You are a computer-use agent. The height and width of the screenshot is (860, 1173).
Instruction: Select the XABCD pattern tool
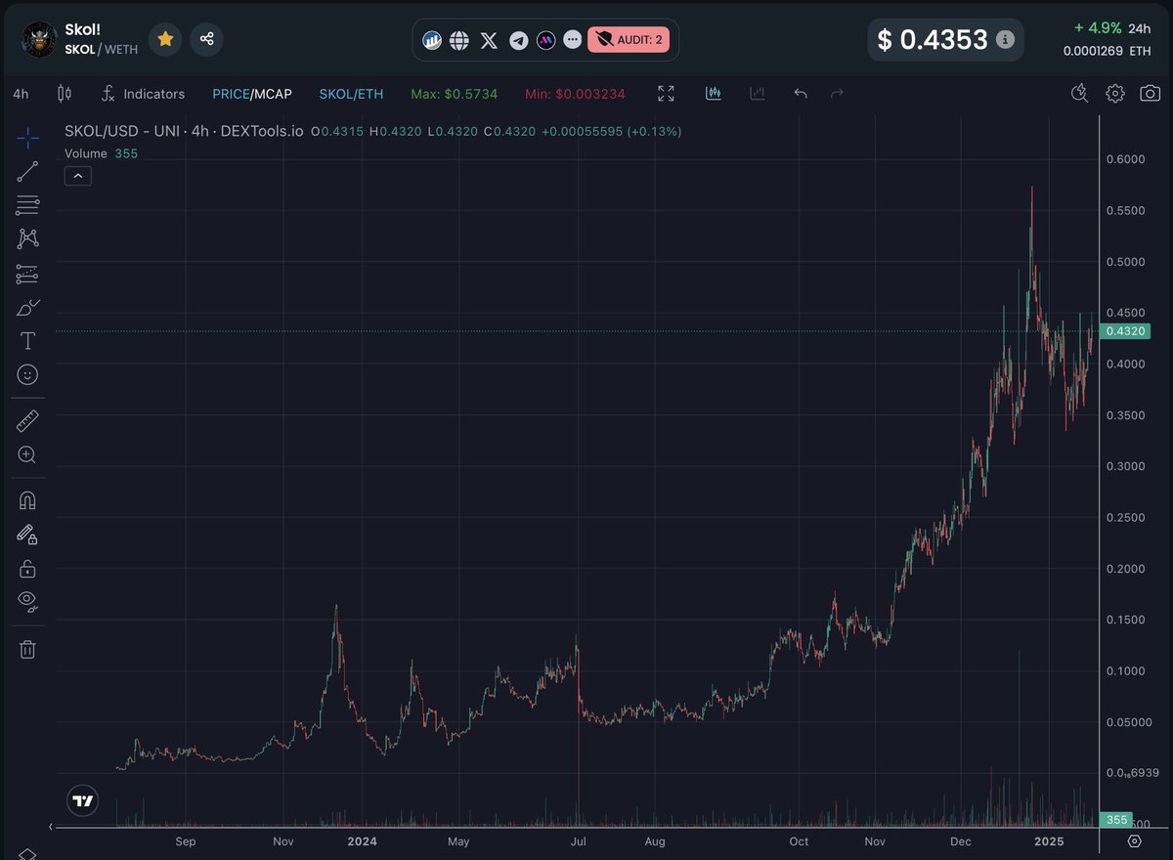click(27, 239)
